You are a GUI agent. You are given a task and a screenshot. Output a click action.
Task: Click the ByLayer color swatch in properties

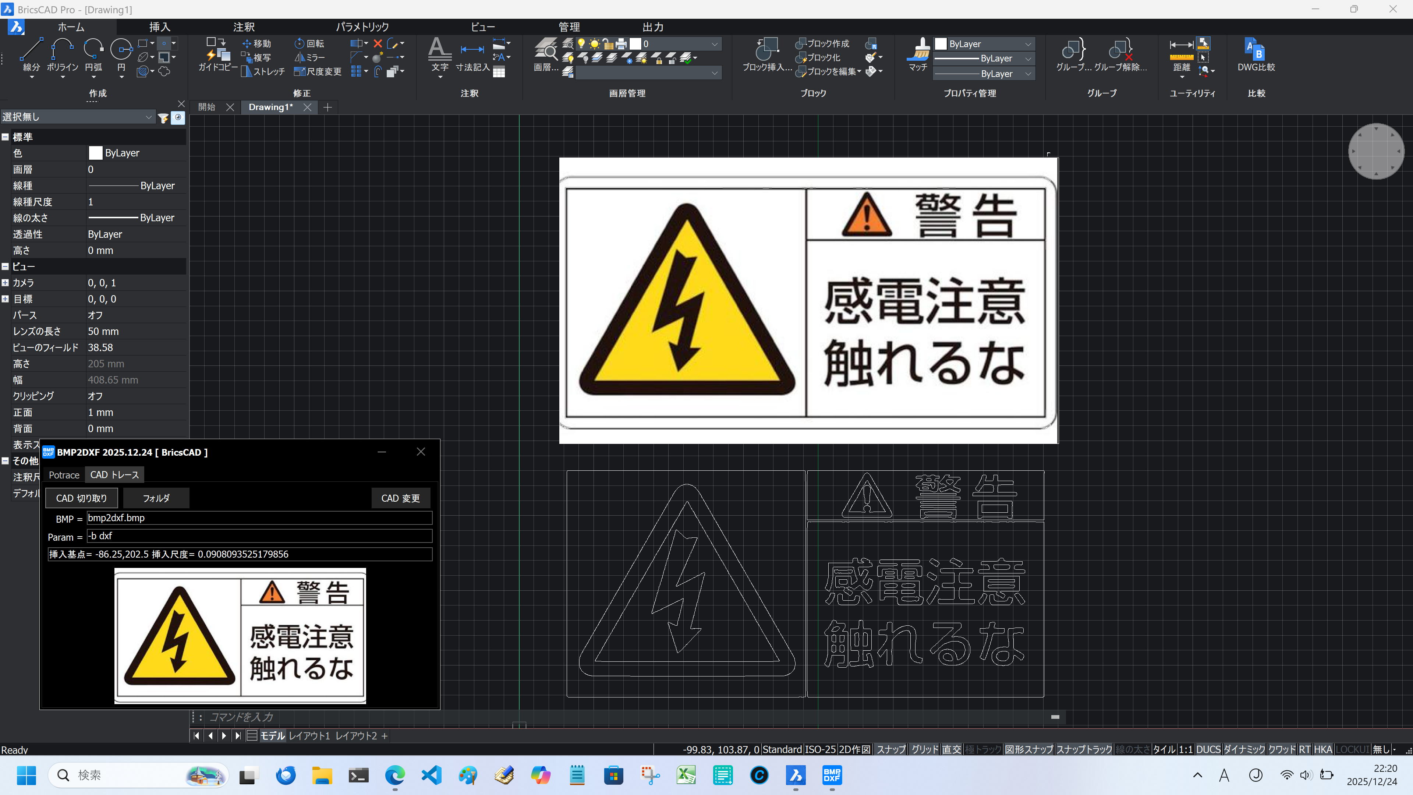pyautogui.click(x=95, y=153)
